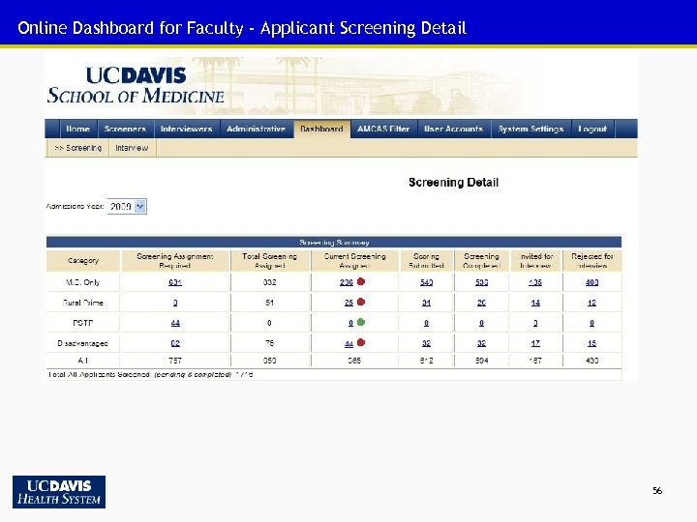
Task: Open Rural Prime Invited for Interview link
Action: click(535, 303)
